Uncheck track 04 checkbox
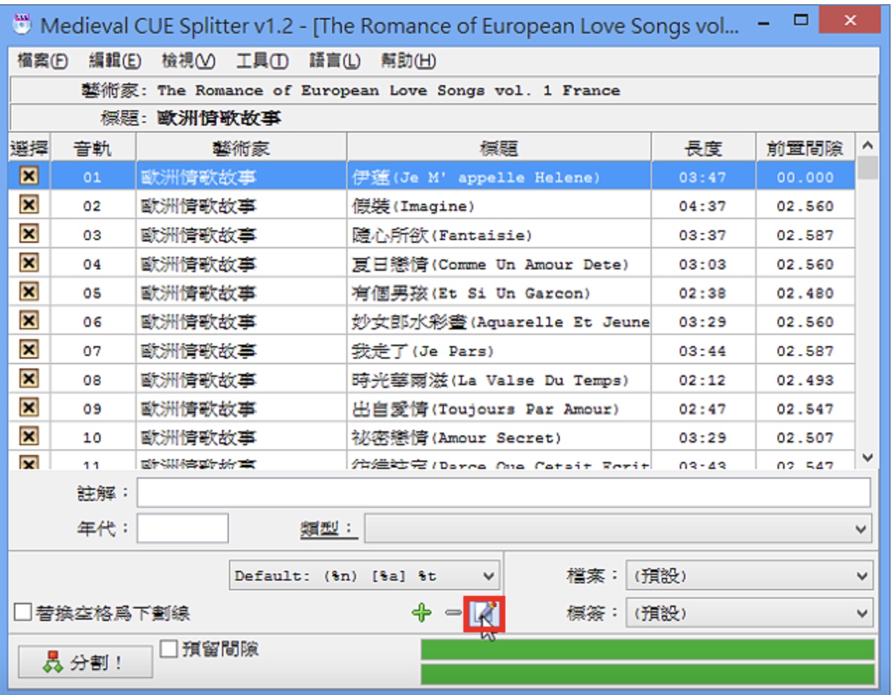Screen dimensions: 892x695 click(29, 263)
